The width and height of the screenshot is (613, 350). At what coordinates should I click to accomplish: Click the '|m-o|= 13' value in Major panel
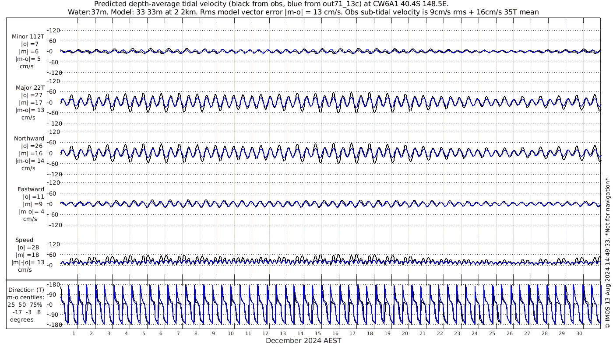(30, 110)
